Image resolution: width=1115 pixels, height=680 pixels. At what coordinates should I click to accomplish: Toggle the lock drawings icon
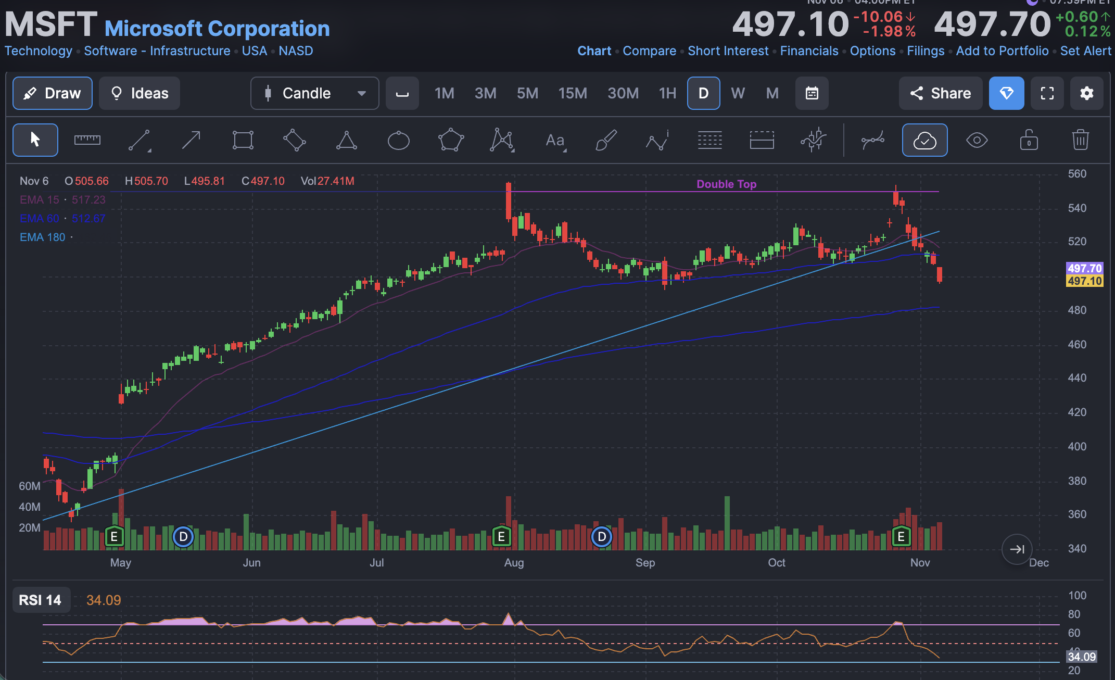[x=1029, y=140]
